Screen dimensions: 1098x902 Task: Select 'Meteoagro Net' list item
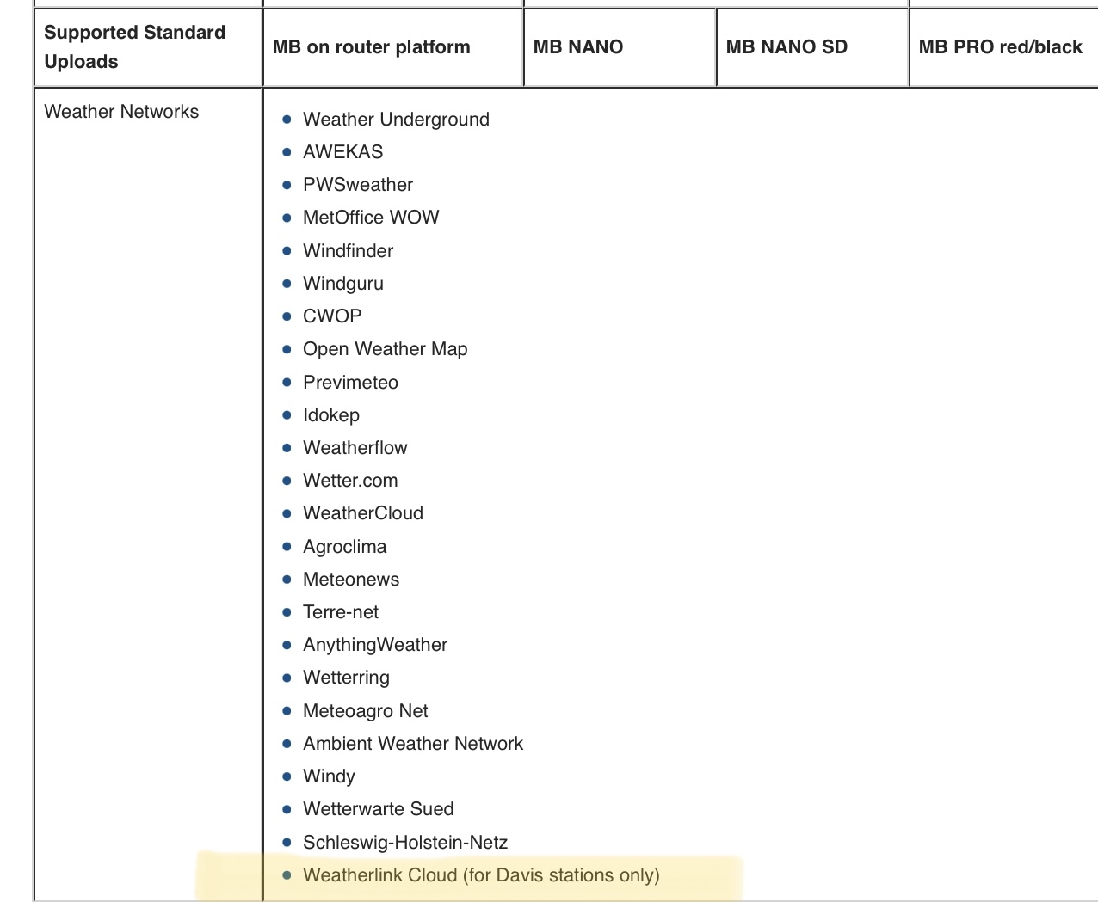[365, 711]
